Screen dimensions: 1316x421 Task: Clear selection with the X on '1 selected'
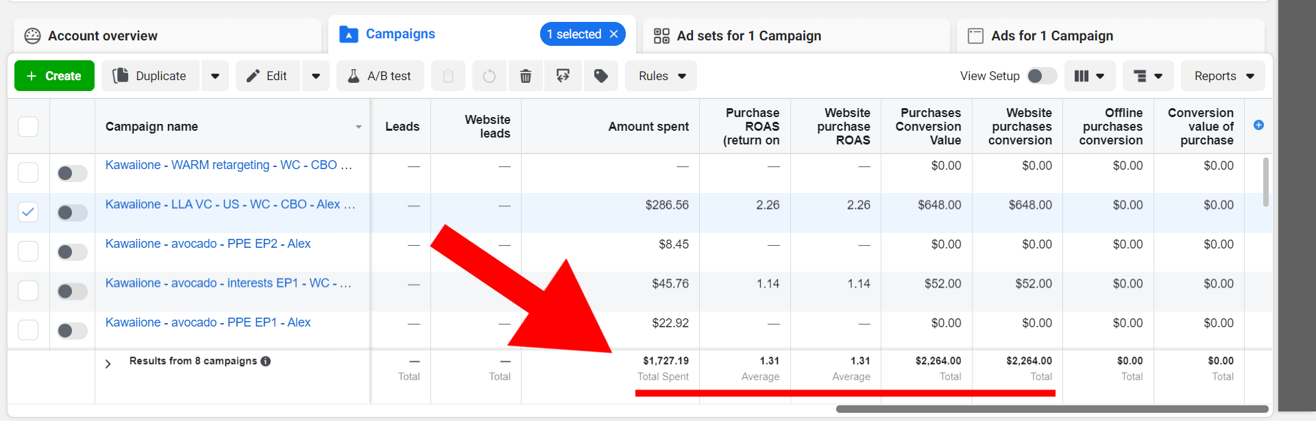point(614,34)
